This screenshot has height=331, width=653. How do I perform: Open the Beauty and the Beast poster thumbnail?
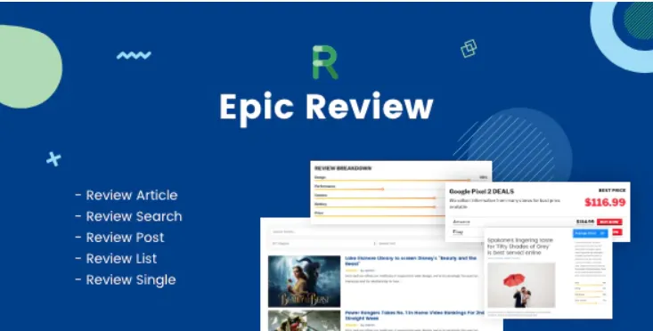tap(304, 281)
